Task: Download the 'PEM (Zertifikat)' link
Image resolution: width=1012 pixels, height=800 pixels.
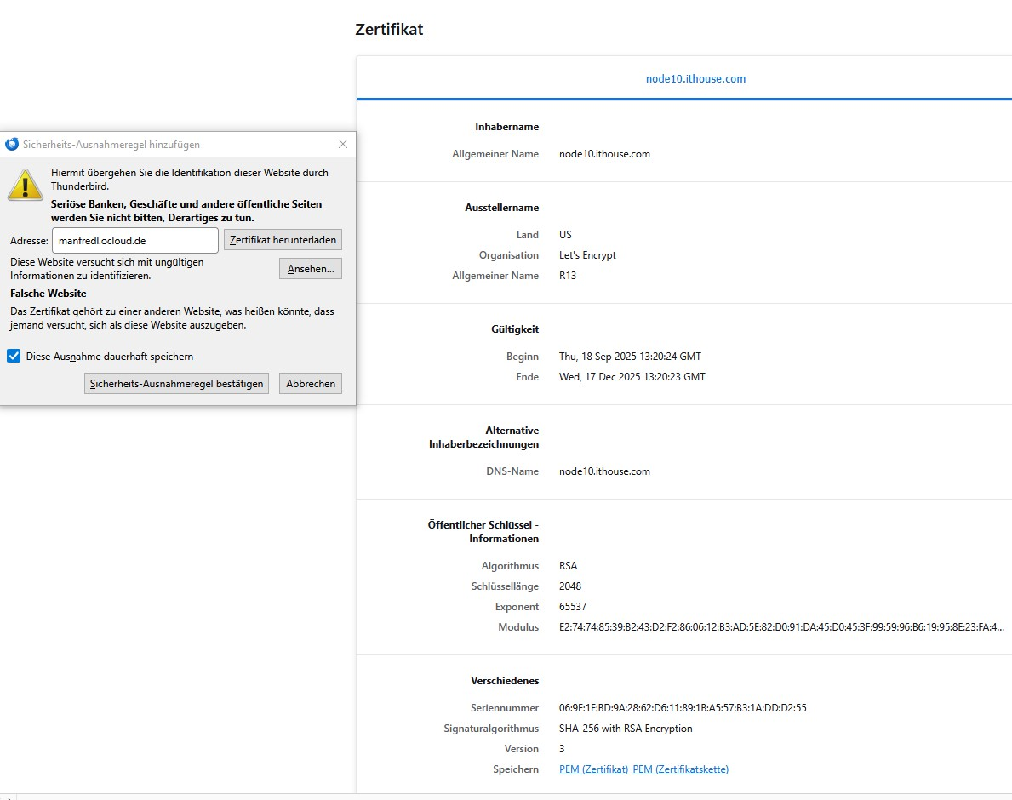Action: [593, 769]
